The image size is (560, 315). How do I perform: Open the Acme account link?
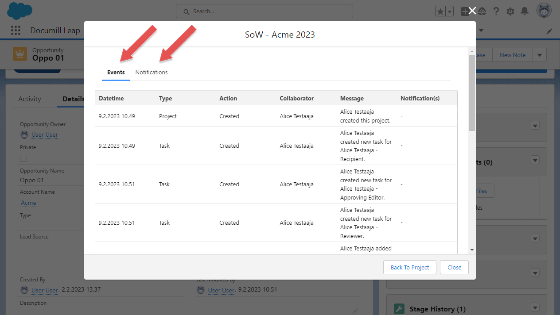click(29, 203)
